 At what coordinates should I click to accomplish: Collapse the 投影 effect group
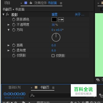point(3,14)
